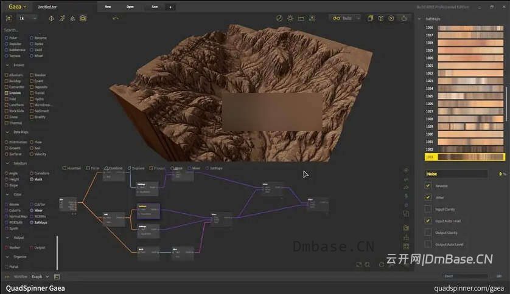Select the Alluvium node in the toolbox
The width and height of the screenshot is (510, 294).
click(13, 75)
